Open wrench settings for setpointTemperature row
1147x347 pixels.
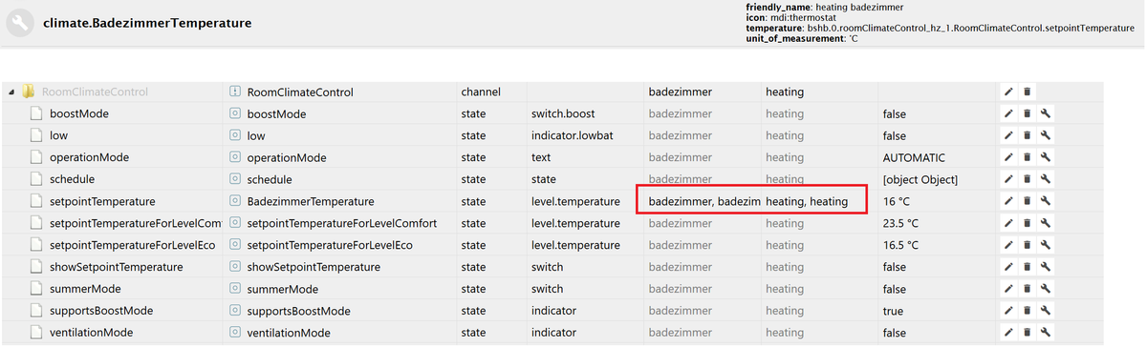coord(1047,201)
